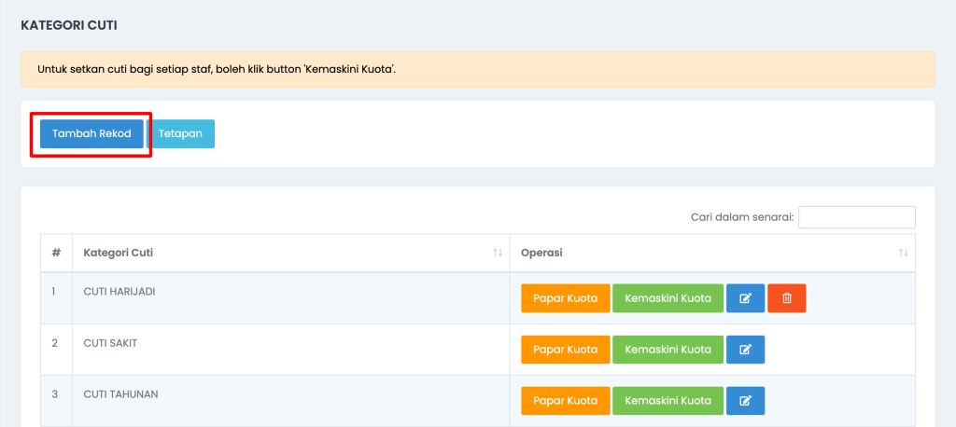Select the CUTI HARIJADI row text

(119, 292)
